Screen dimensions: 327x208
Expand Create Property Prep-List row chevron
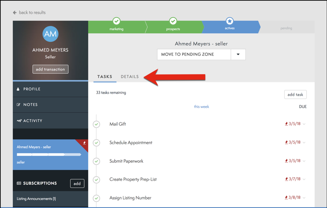(x=304, y=179)
